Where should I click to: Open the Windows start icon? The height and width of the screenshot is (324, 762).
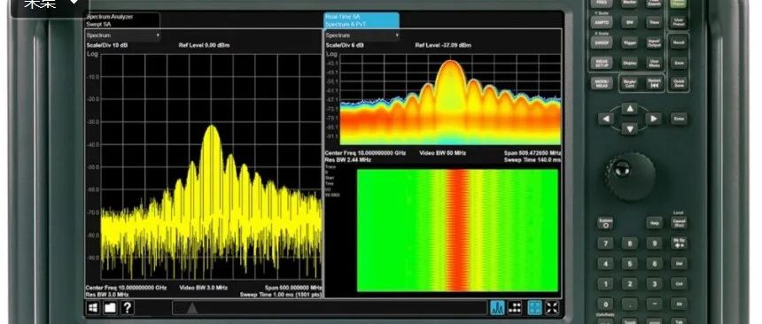(93, 307)
